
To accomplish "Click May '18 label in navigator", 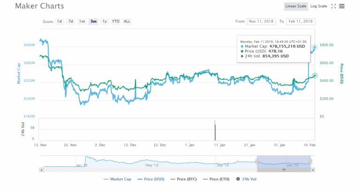I will (x=152, y=165).
